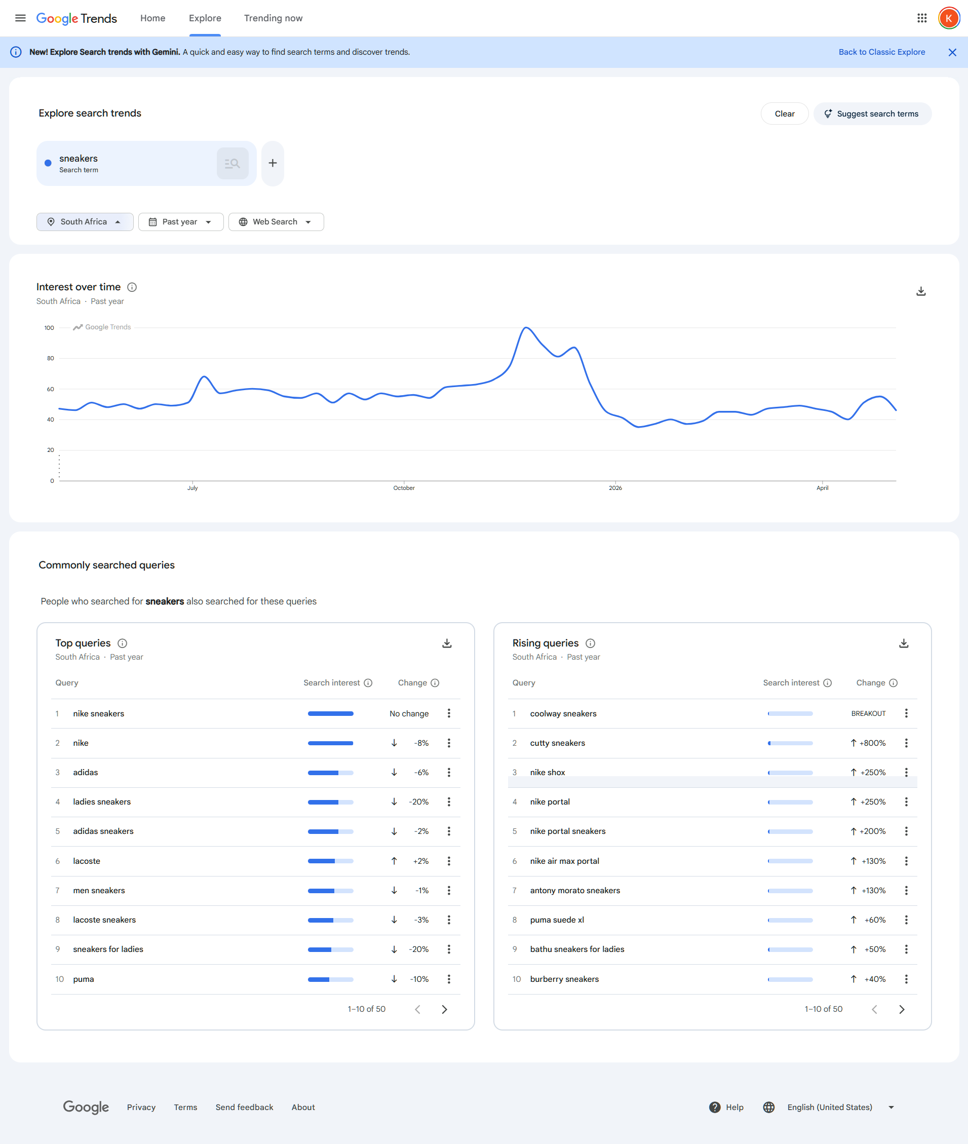Open the Web Search type dropdown
Image resolution: width=968 pixels, height=1144 pixels.
[276, 222]
